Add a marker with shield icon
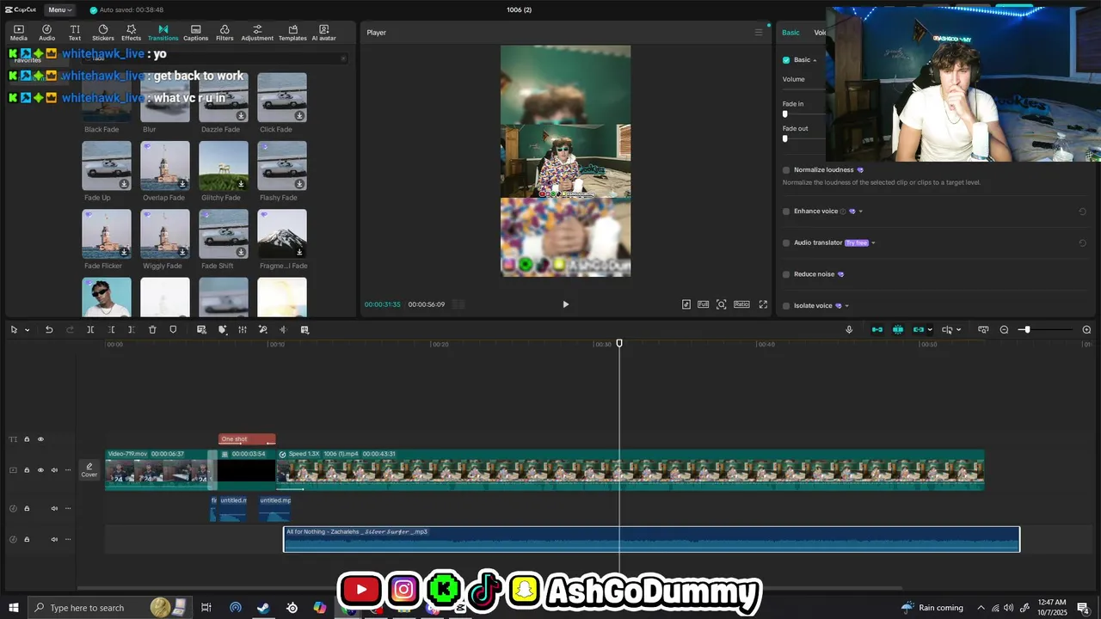 [173, 330]
